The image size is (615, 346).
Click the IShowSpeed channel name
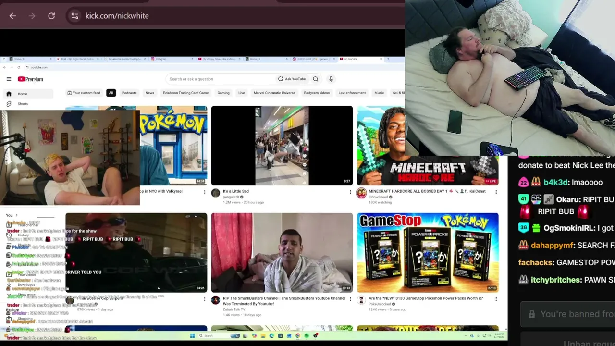click(379, 197)
